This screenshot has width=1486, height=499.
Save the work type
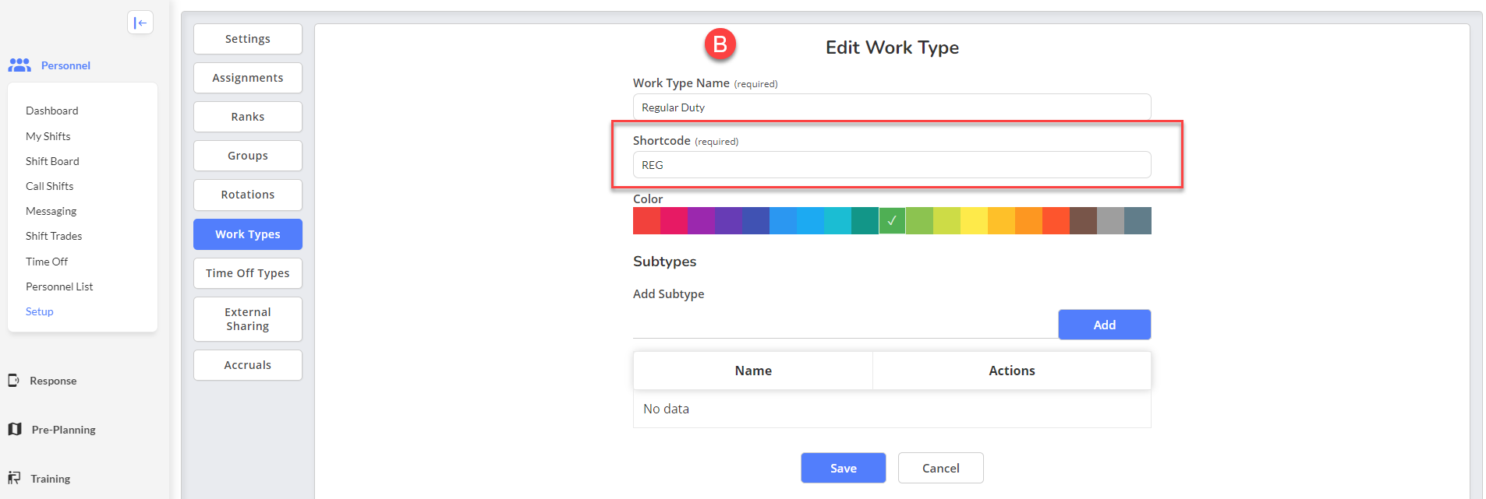pyautogui.click(x=844, y=468)
